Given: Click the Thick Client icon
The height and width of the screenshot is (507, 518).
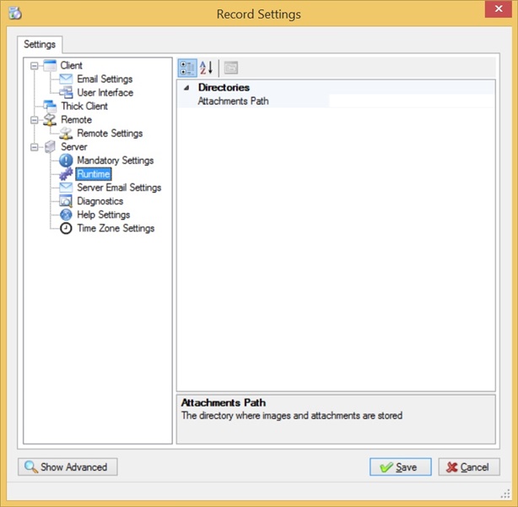Looking at the screenshot, I should point(50,106).
